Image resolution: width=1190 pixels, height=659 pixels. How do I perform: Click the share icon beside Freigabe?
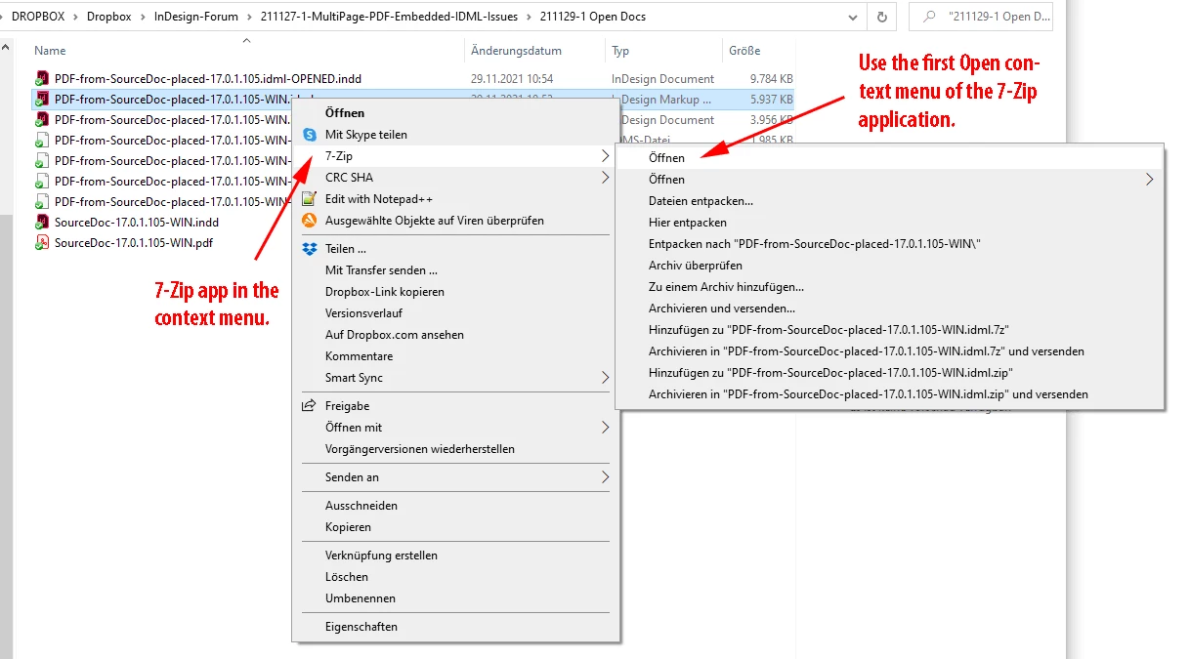pyautogui.click(x=310, y=406)
